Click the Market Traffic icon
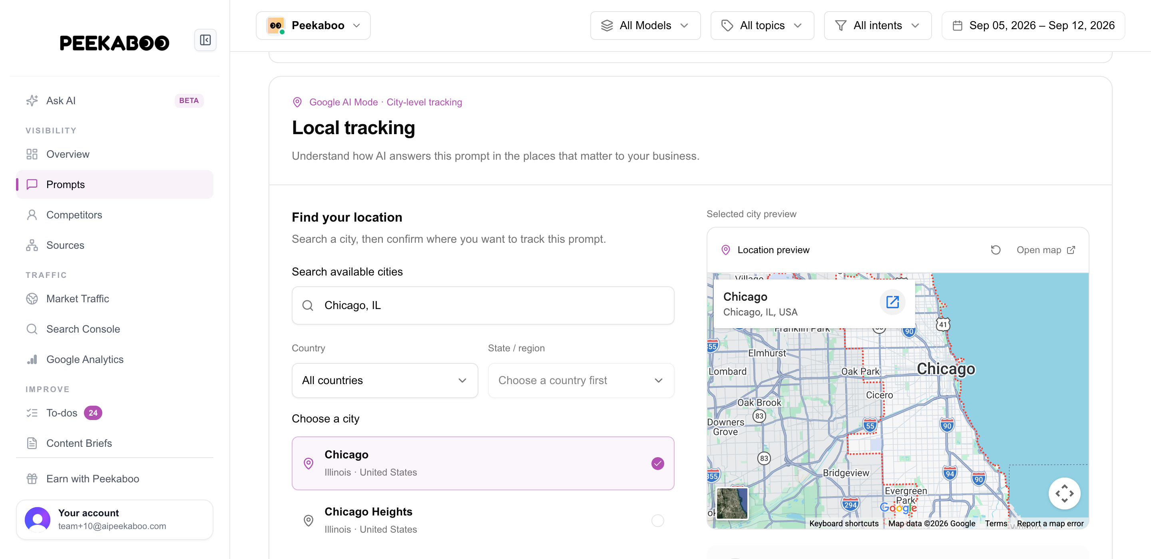 click(x=32, y=299)
